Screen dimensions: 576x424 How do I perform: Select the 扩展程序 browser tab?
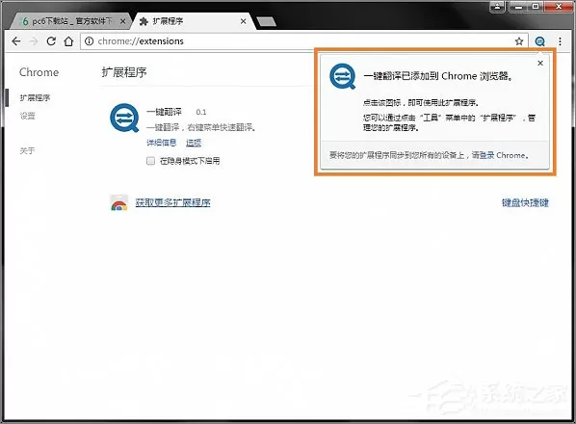pyautogui.click(x=193, y=21)
